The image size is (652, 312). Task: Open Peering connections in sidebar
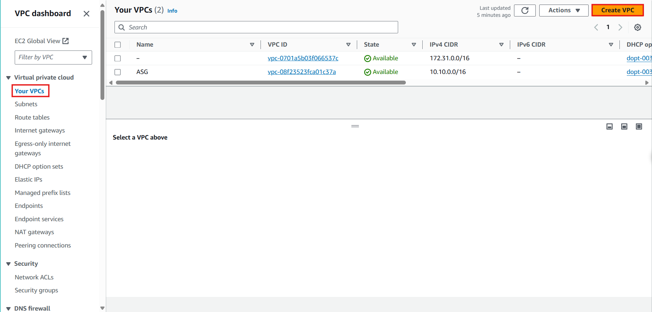(x=43, y=245)
